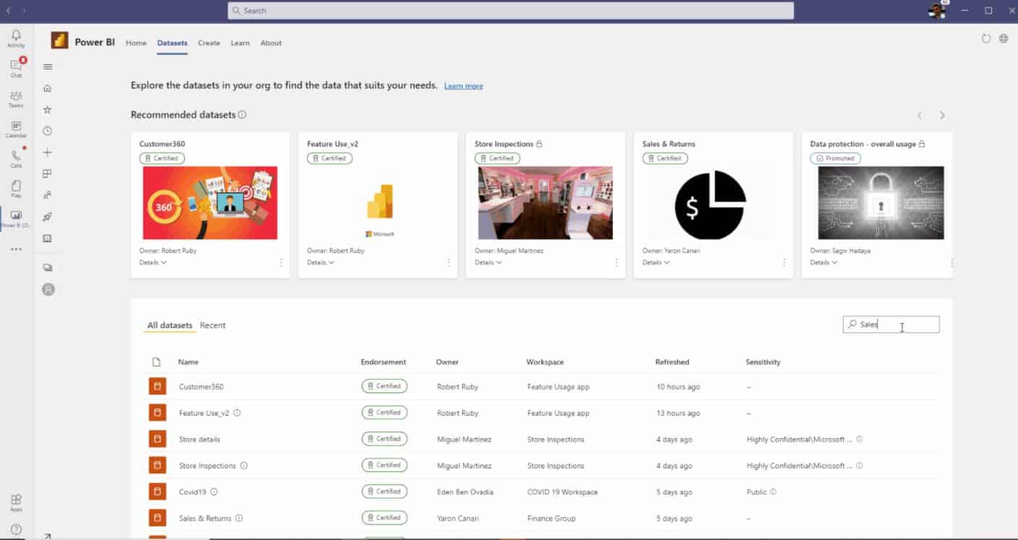Click the Teams top search box
Viewport: 1018px width, 540px height.
(x=511, y=11)
